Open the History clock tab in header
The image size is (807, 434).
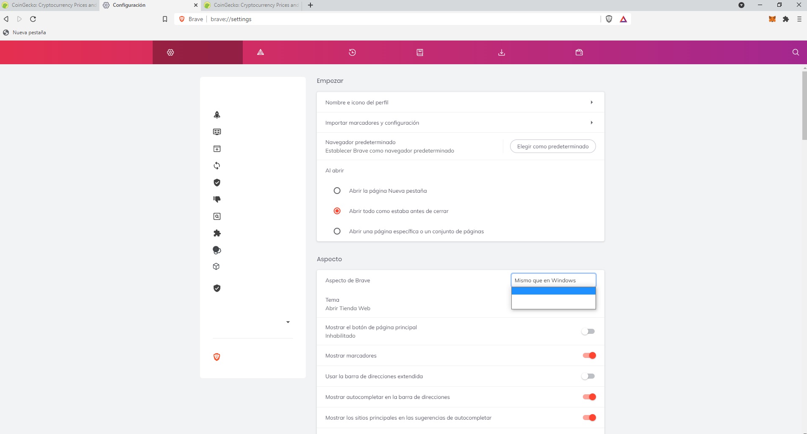352,52
